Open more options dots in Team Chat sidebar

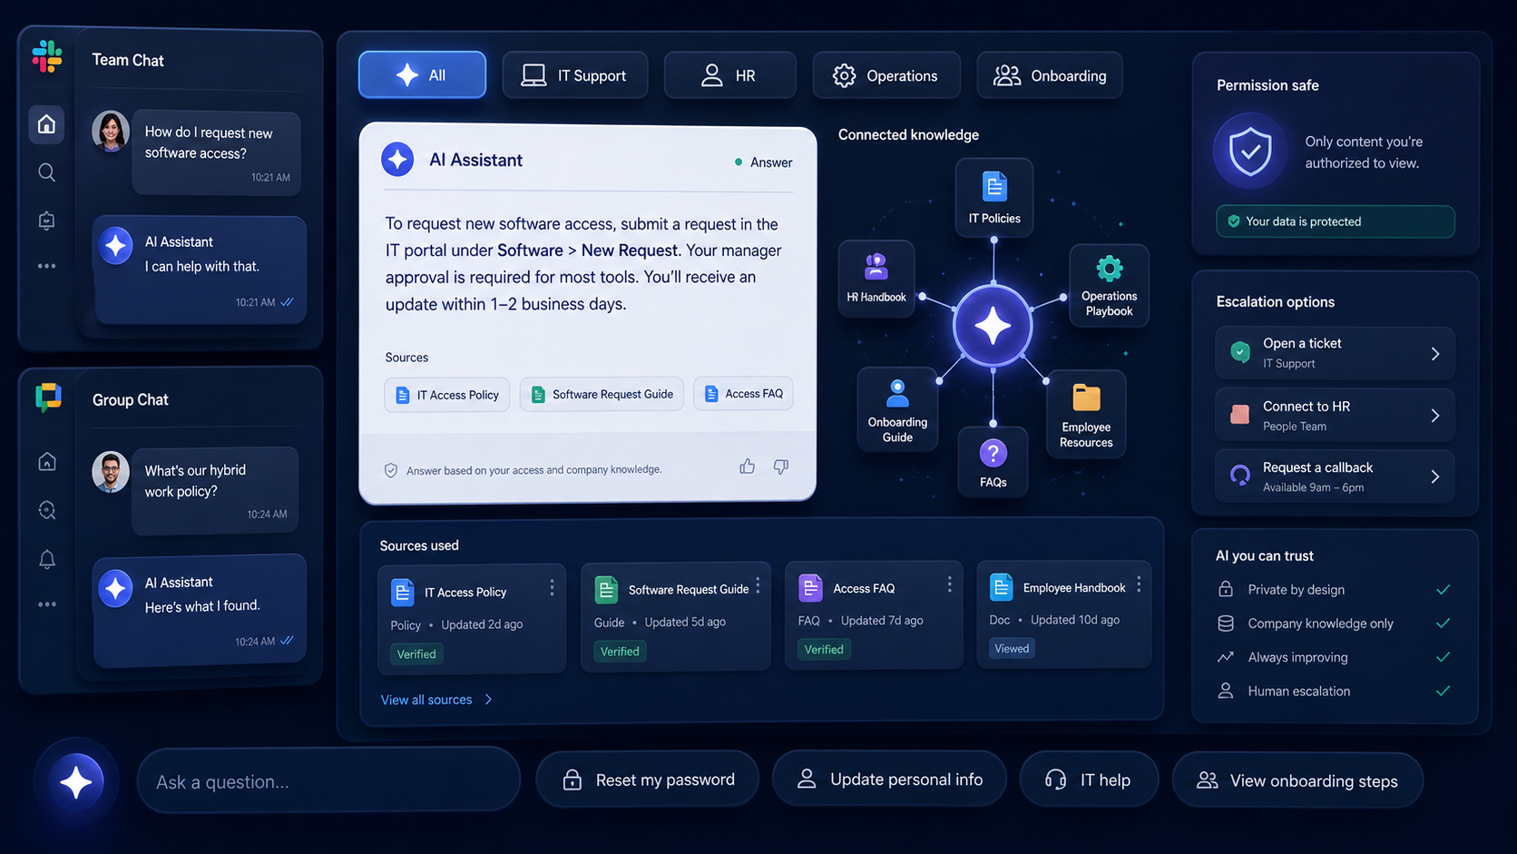pyautogui.click(x=46, y=266)
